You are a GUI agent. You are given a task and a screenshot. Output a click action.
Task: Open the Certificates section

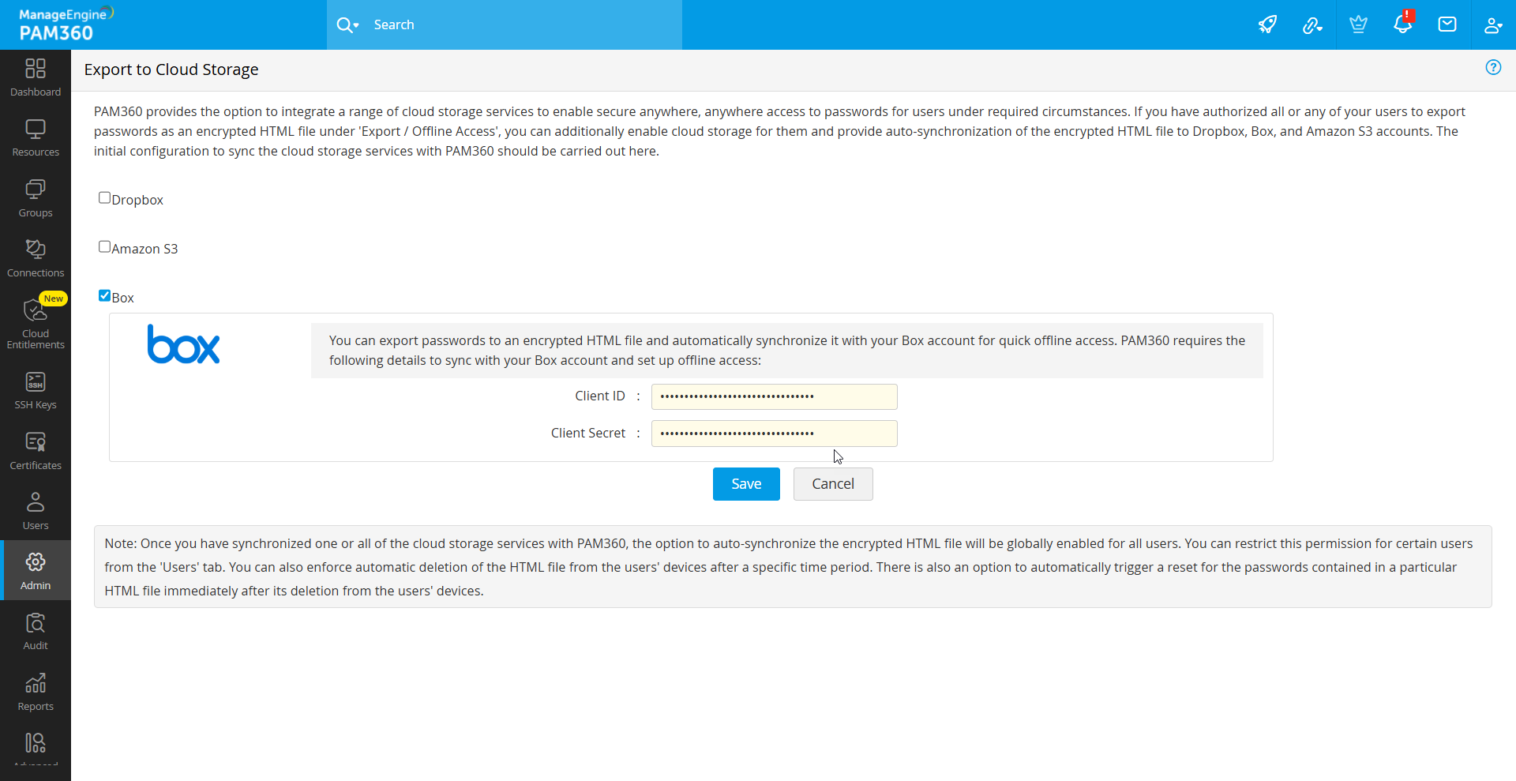click(35, 450)
